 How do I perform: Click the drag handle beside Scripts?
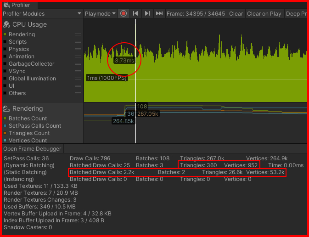pos(78,42)
